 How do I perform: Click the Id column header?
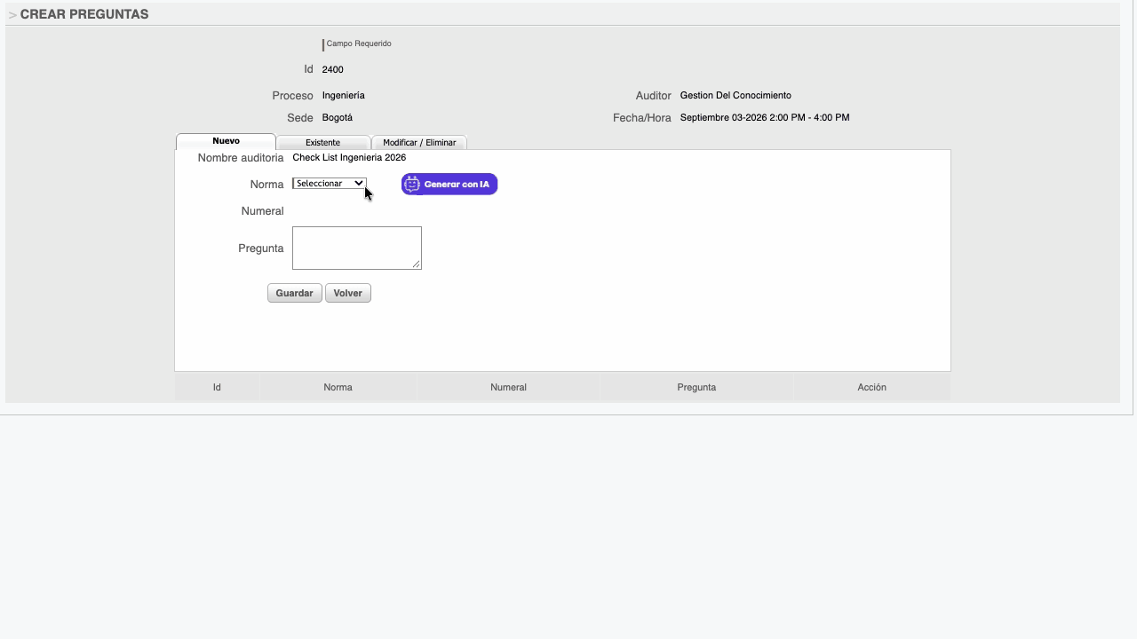click(217, 387)
